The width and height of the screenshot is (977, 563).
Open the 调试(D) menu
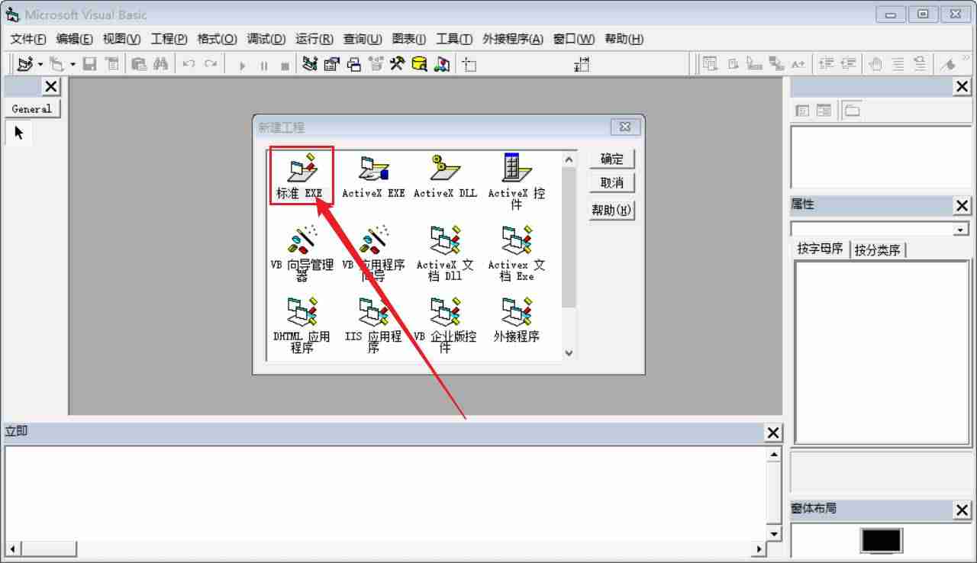[x=266, y=39]
